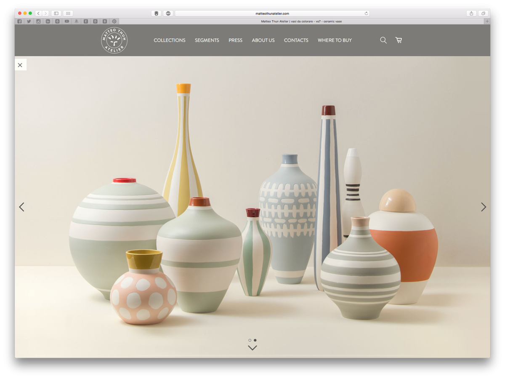Follow the Where to Buy link
The height and width of the screenshot is (379, 505).
335,40
